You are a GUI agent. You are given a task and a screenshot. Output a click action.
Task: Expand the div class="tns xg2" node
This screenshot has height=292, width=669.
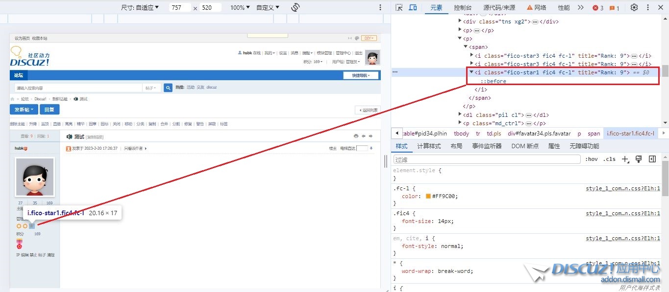460,22
